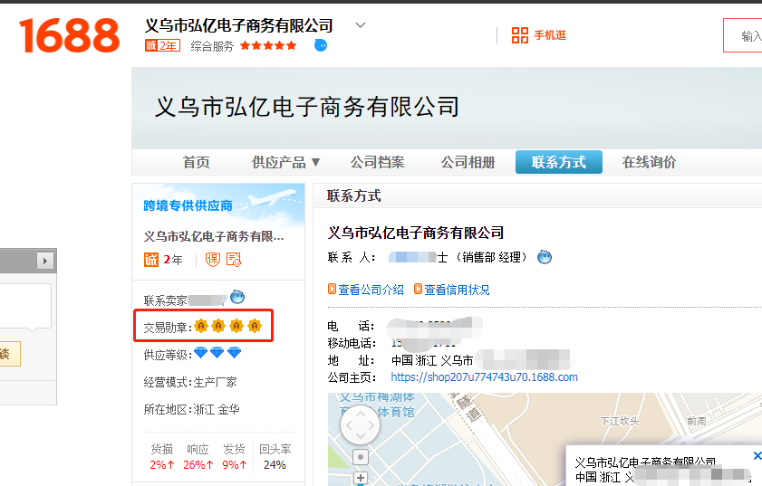Click the map locate dot button
Screen dimensions: 762x486
point(360,457)
